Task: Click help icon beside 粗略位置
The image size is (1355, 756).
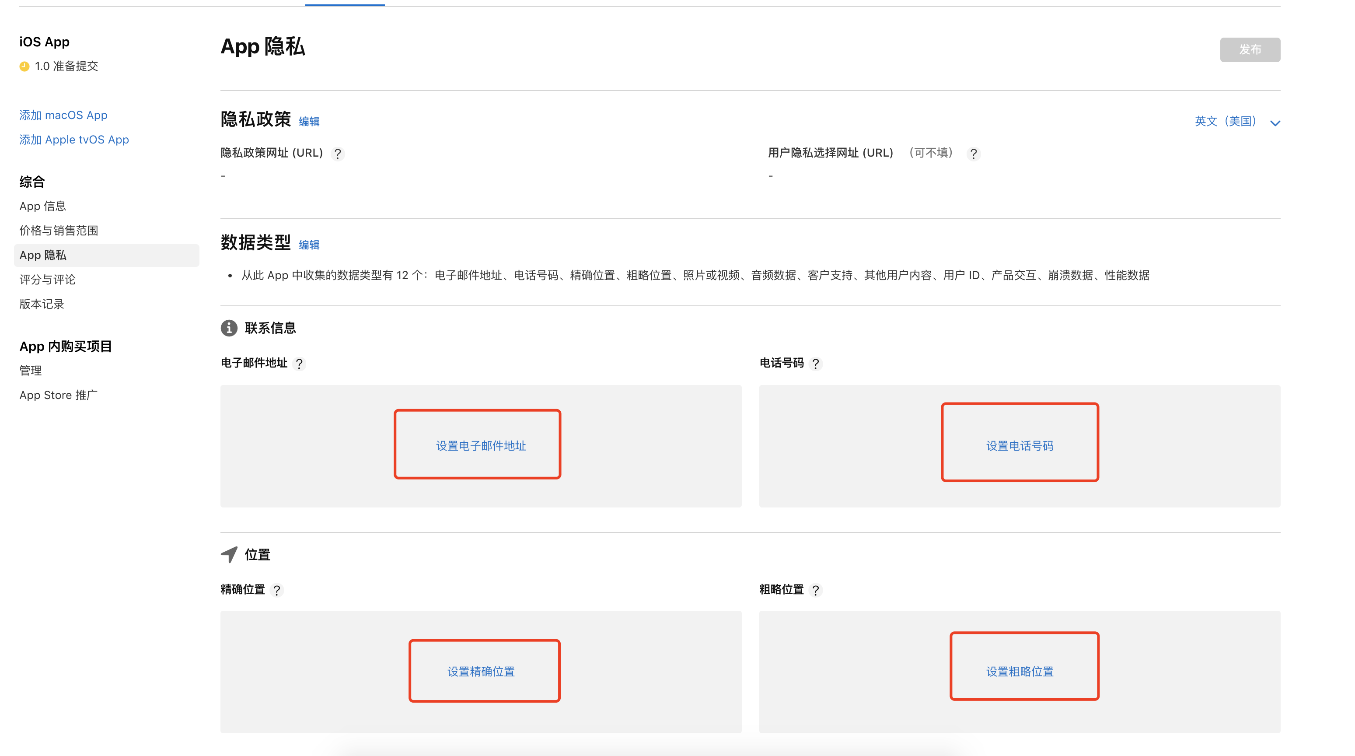Action: 816,590
